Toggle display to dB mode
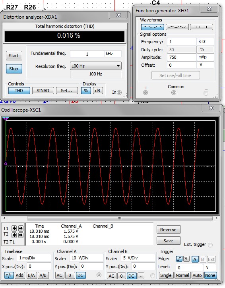225x288 pixels. point(98,91)
